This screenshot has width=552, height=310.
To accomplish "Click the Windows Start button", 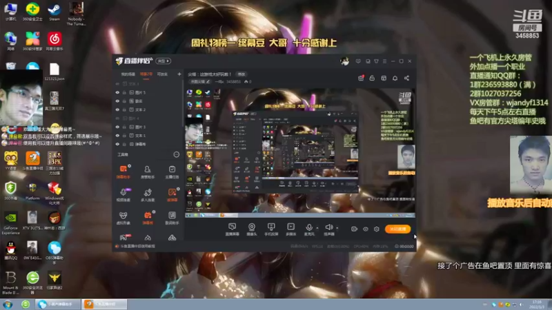I will pos(8,304).
